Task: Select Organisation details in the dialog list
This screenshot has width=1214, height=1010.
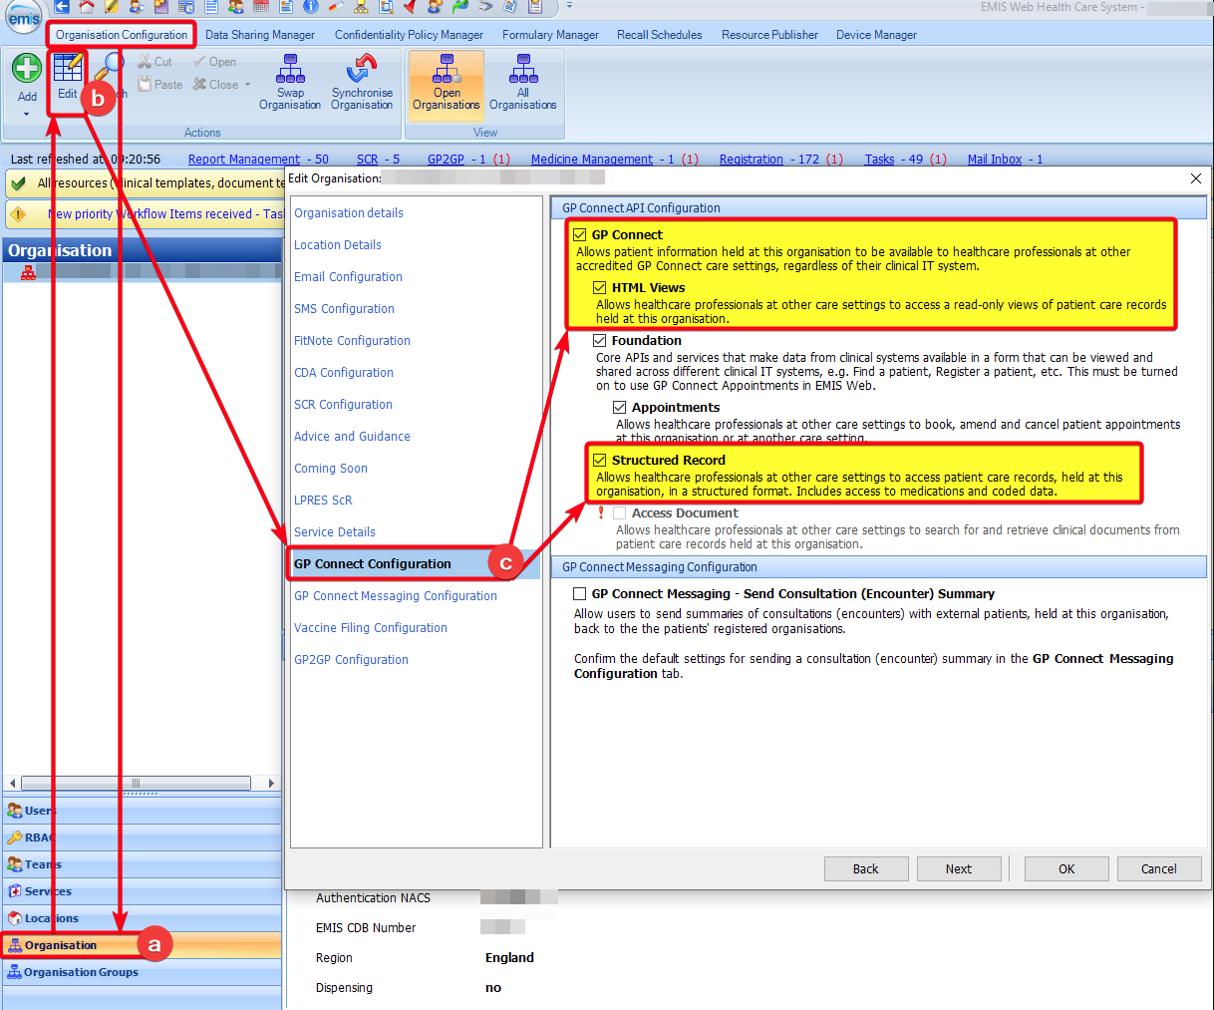Action: tap(349, 213)
